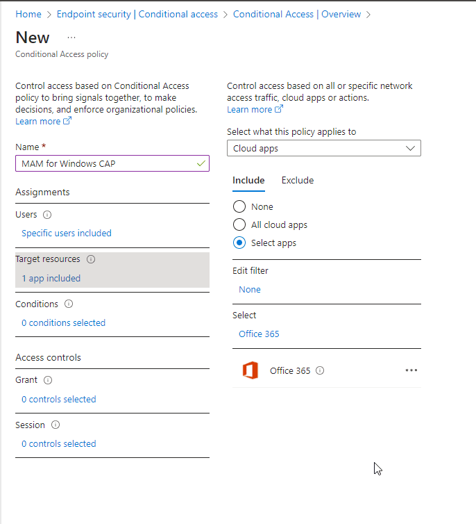
Task: Switch to the Exclude tab
Action: pos(297,180)
